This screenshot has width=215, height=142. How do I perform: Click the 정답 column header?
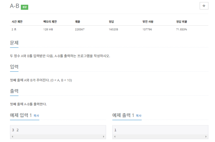(111, 22)
